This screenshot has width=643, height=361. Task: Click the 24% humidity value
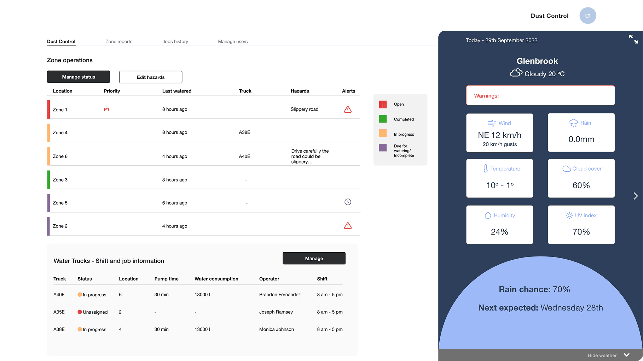[x=499, y=232]
